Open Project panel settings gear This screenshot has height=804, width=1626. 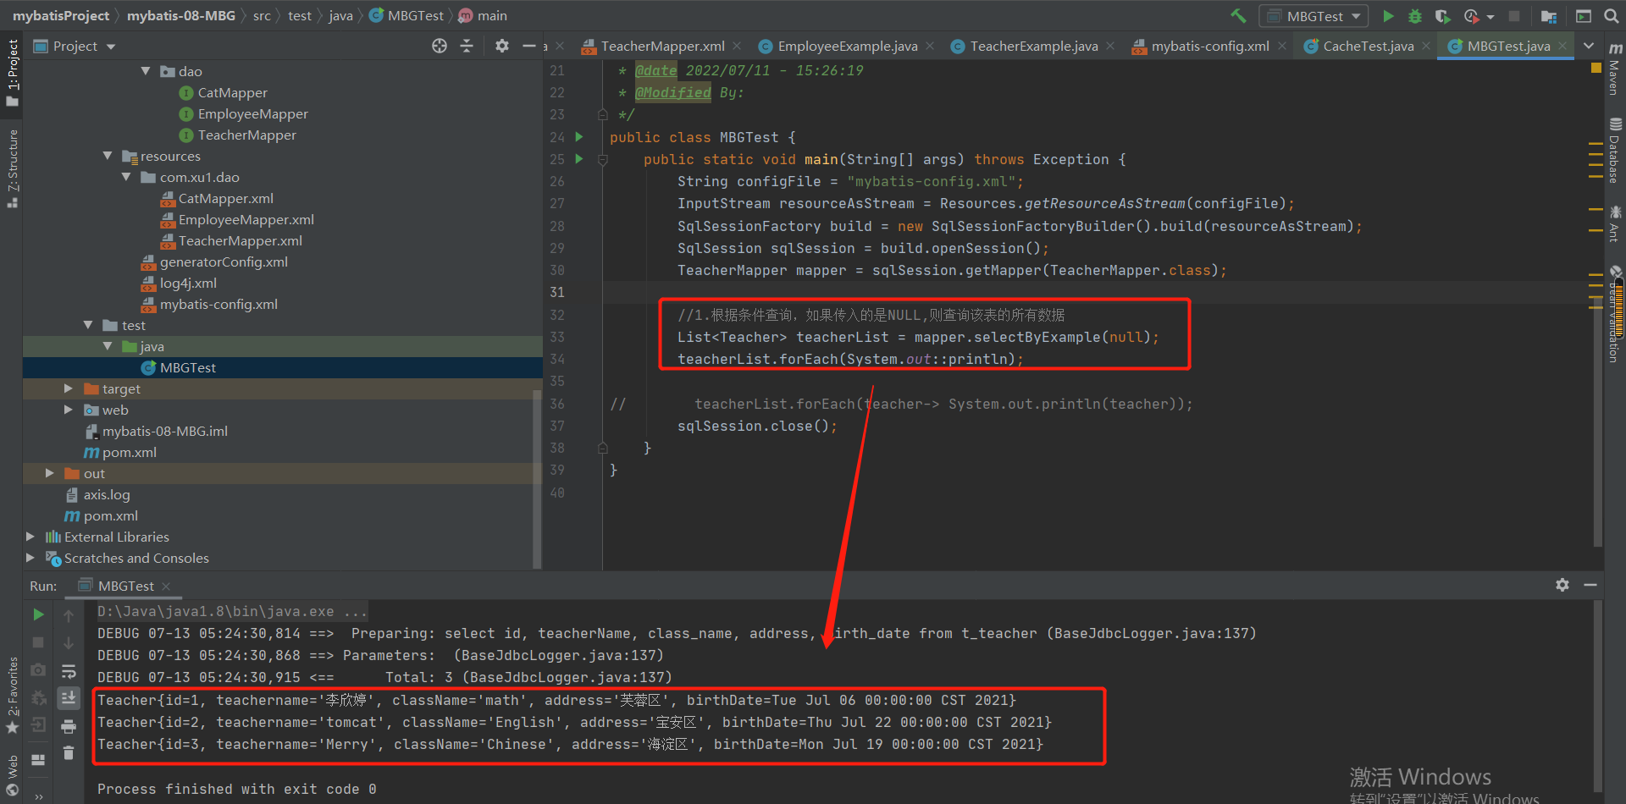pyautogui.click(x=502, y=46)
